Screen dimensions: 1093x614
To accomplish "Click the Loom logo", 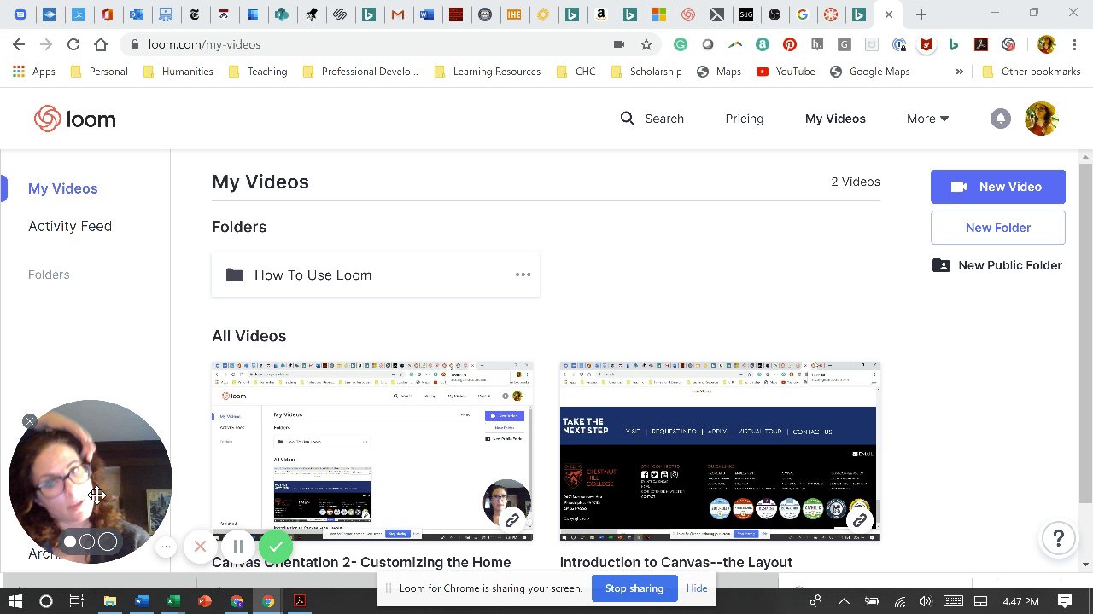I will tap(75, 119).
